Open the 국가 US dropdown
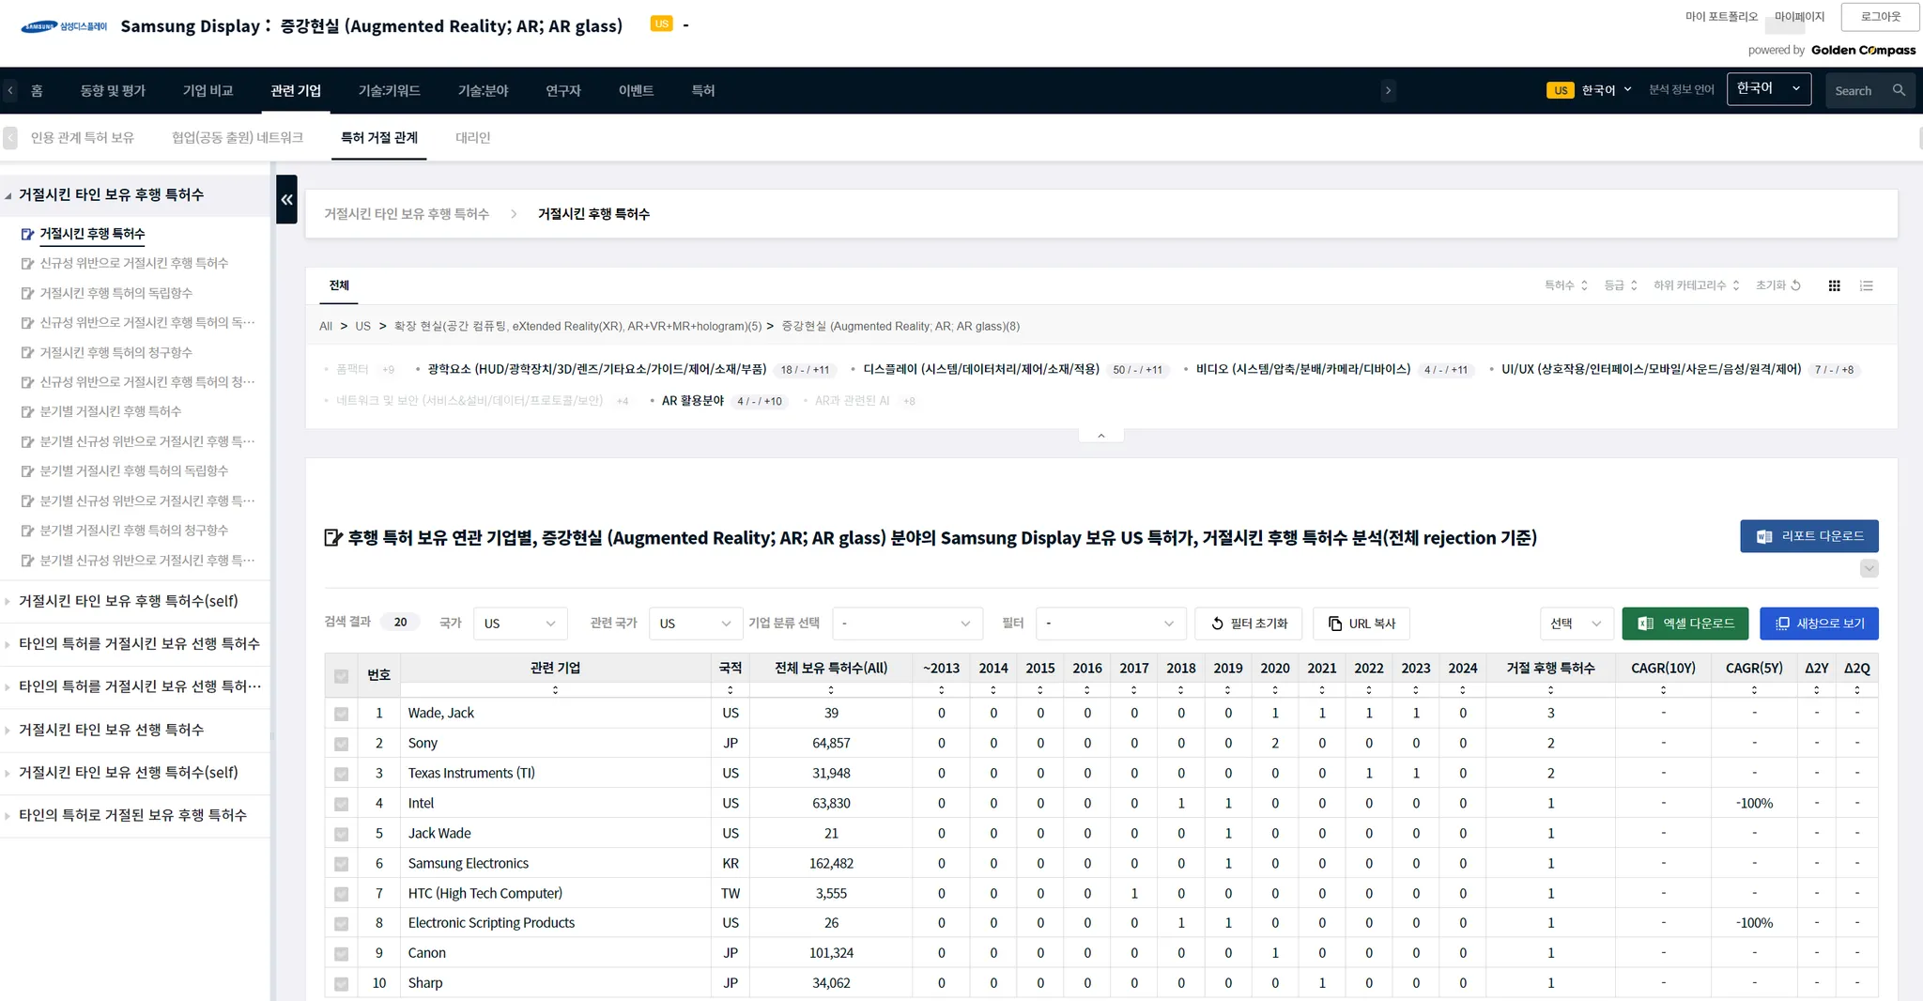Viewport: 1923px width, 1001px height. (520, 624)
